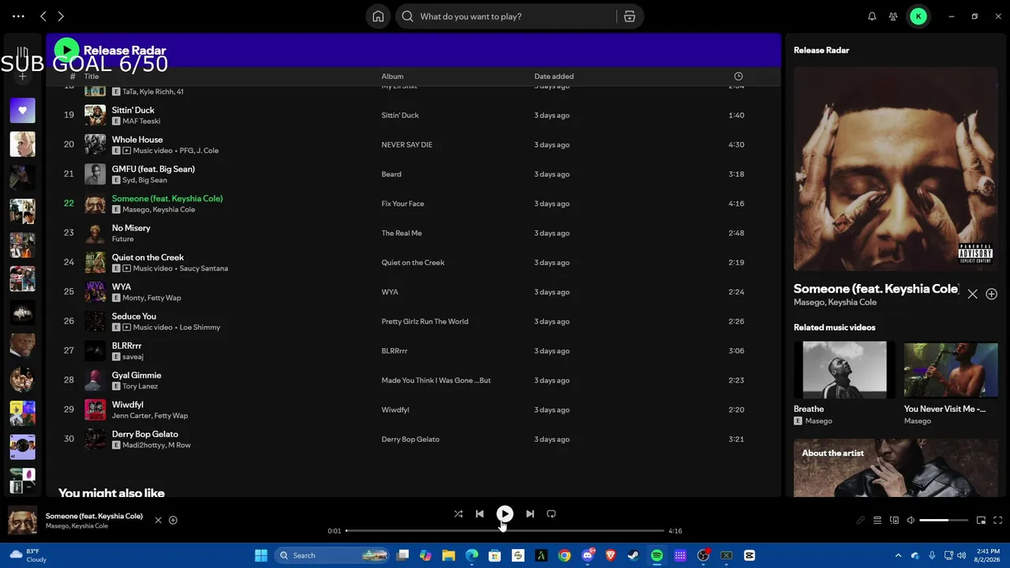Open the Release Radar heading in right panel

click(821, 50)
